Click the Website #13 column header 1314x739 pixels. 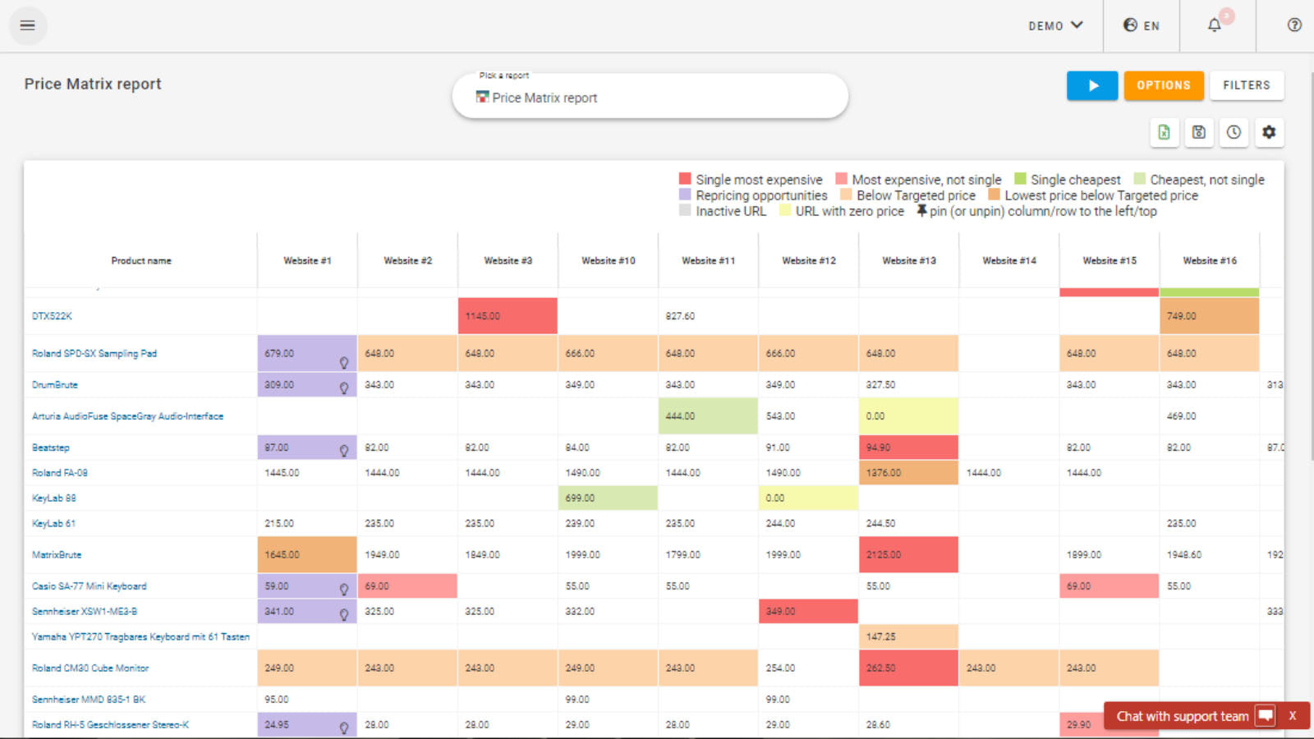[x=909, y=260]
